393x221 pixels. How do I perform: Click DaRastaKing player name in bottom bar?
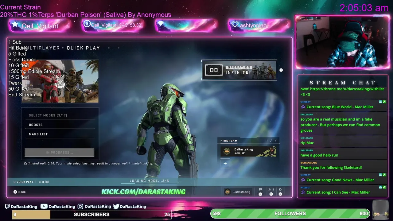(242, 192)
